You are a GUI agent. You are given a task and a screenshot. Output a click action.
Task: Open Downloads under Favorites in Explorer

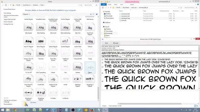(x=109, y=16)
